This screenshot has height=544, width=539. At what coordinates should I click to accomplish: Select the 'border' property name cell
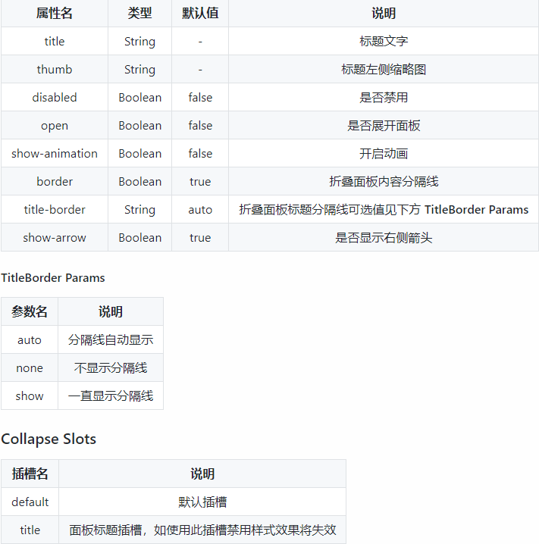(55, 181)
